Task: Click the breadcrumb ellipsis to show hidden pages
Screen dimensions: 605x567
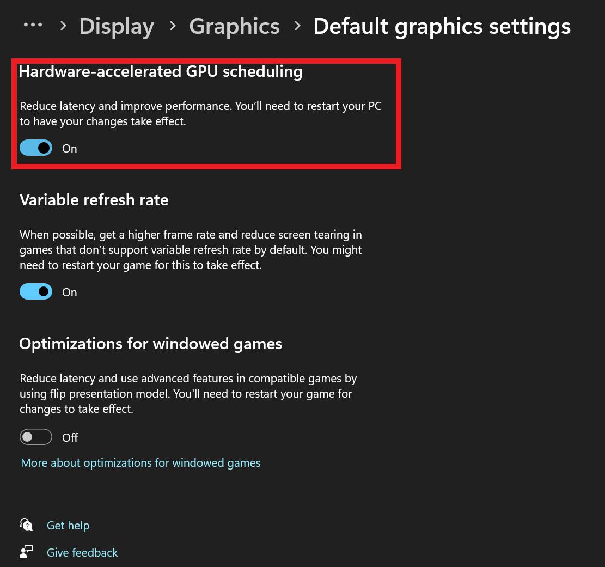Action: (x=33, y=25)
